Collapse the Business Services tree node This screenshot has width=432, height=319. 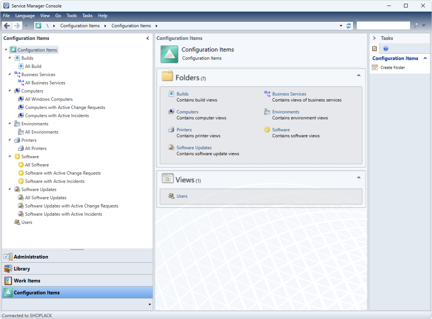click(x=10, y=74)
